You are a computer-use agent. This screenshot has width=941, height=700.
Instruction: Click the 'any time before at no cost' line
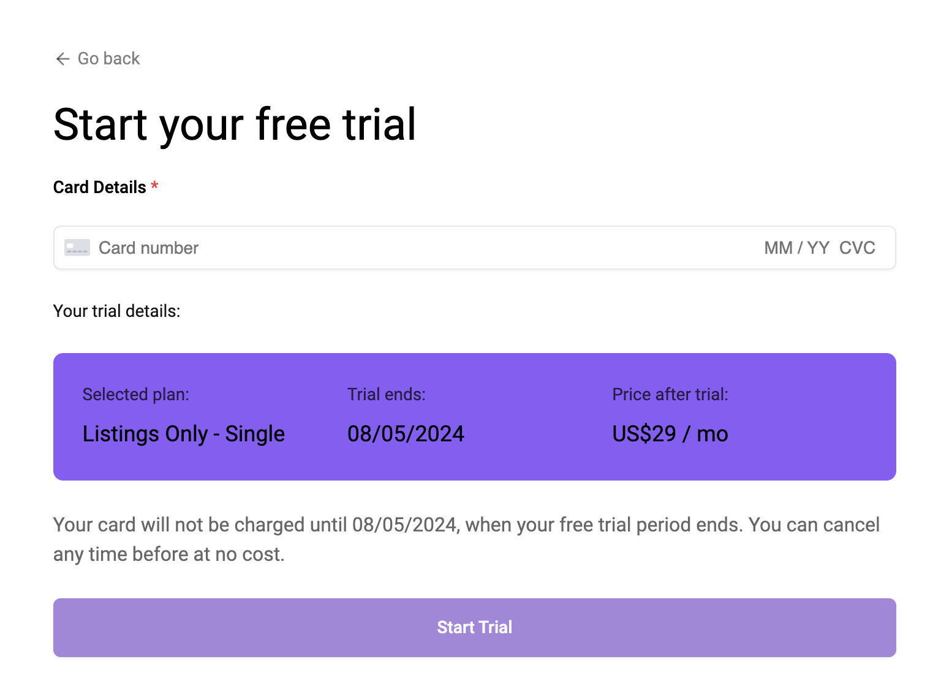pyautogui.click(x=168, y=554)
